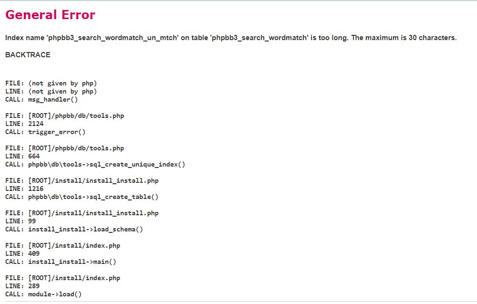Click LINE: 289 text
Viewport: 477px width, 304px height.
pos(22,286)
